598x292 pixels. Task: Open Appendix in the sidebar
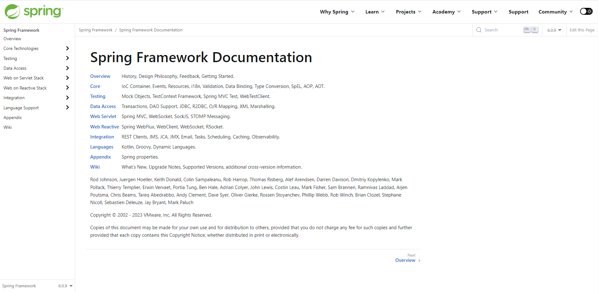pos(13,117)
